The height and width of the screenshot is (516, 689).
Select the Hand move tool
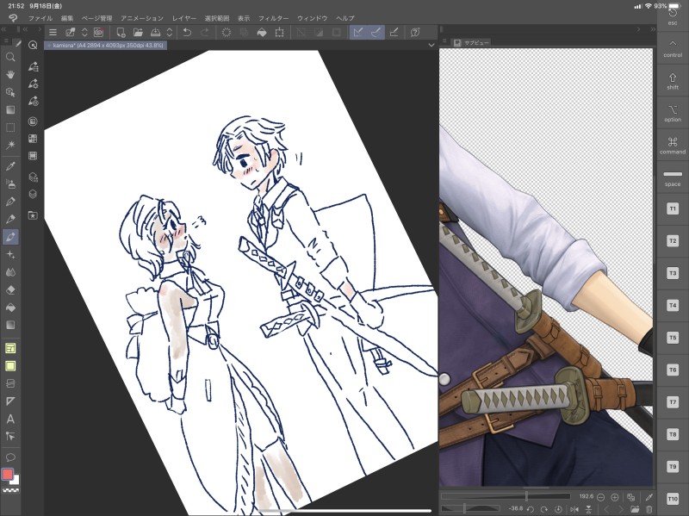(10, 75)
